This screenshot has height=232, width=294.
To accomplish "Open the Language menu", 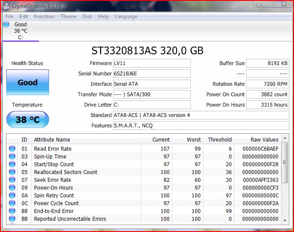I will (126, 16).
